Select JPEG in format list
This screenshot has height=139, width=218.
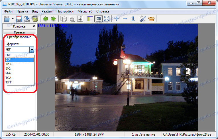pos(19,64)
